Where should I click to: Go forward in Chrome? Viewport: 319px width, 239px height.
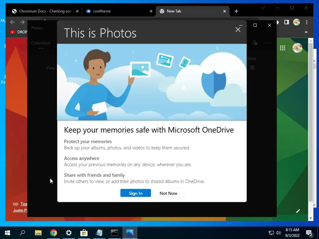22,22
